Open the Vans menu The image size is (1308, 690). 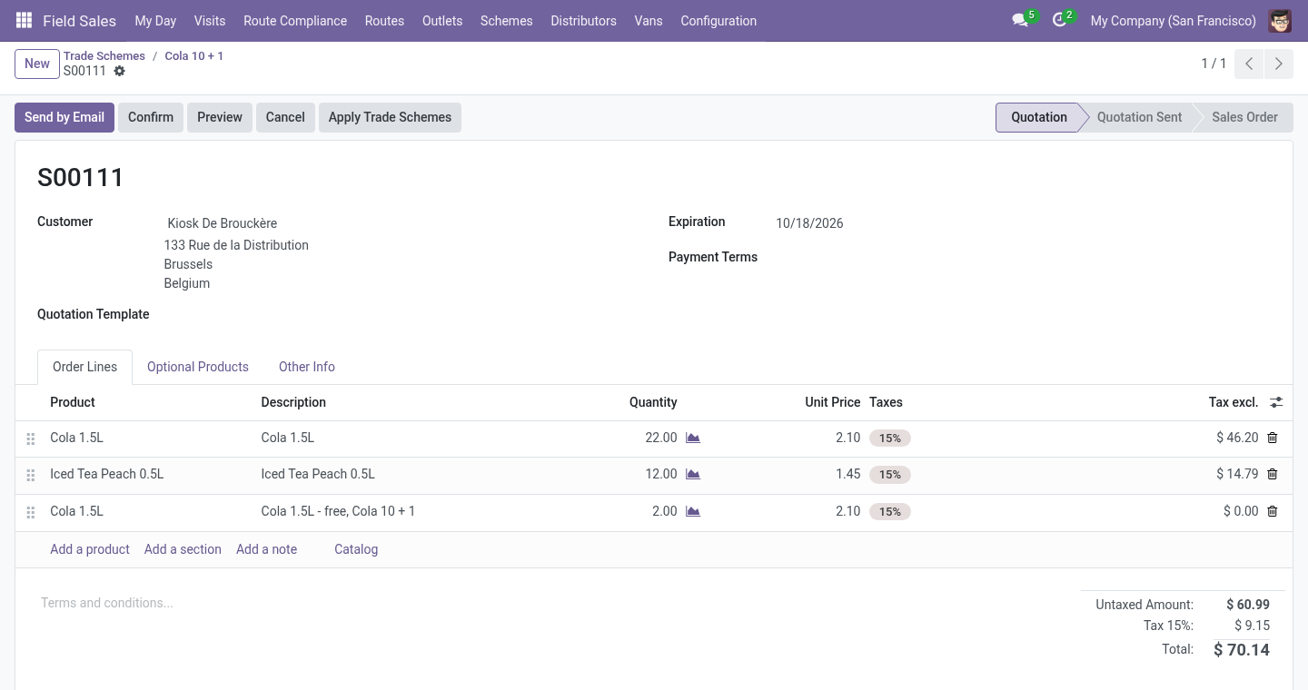tap(649, 20)
